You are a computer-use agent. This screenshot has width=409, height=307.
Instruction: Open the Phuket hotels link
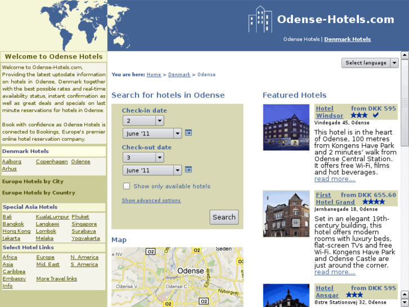[x=80, y=217]
